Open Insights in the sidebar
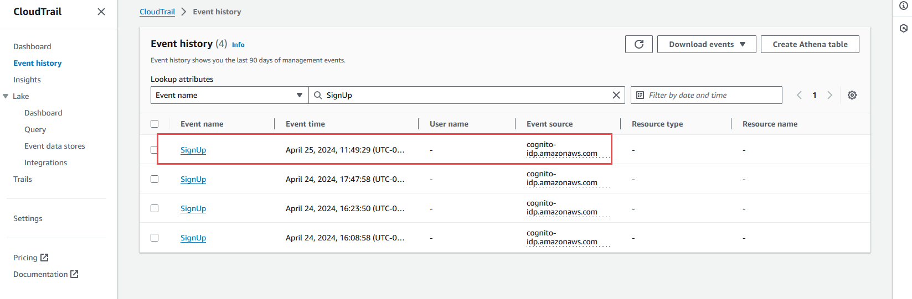This screenshot has width=912, height=299. point(27,80)
